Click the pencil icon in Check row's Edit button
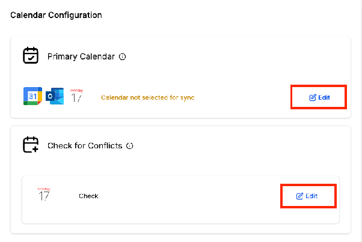This screenshot has width=362, height=242. click(x=299, y=196)
